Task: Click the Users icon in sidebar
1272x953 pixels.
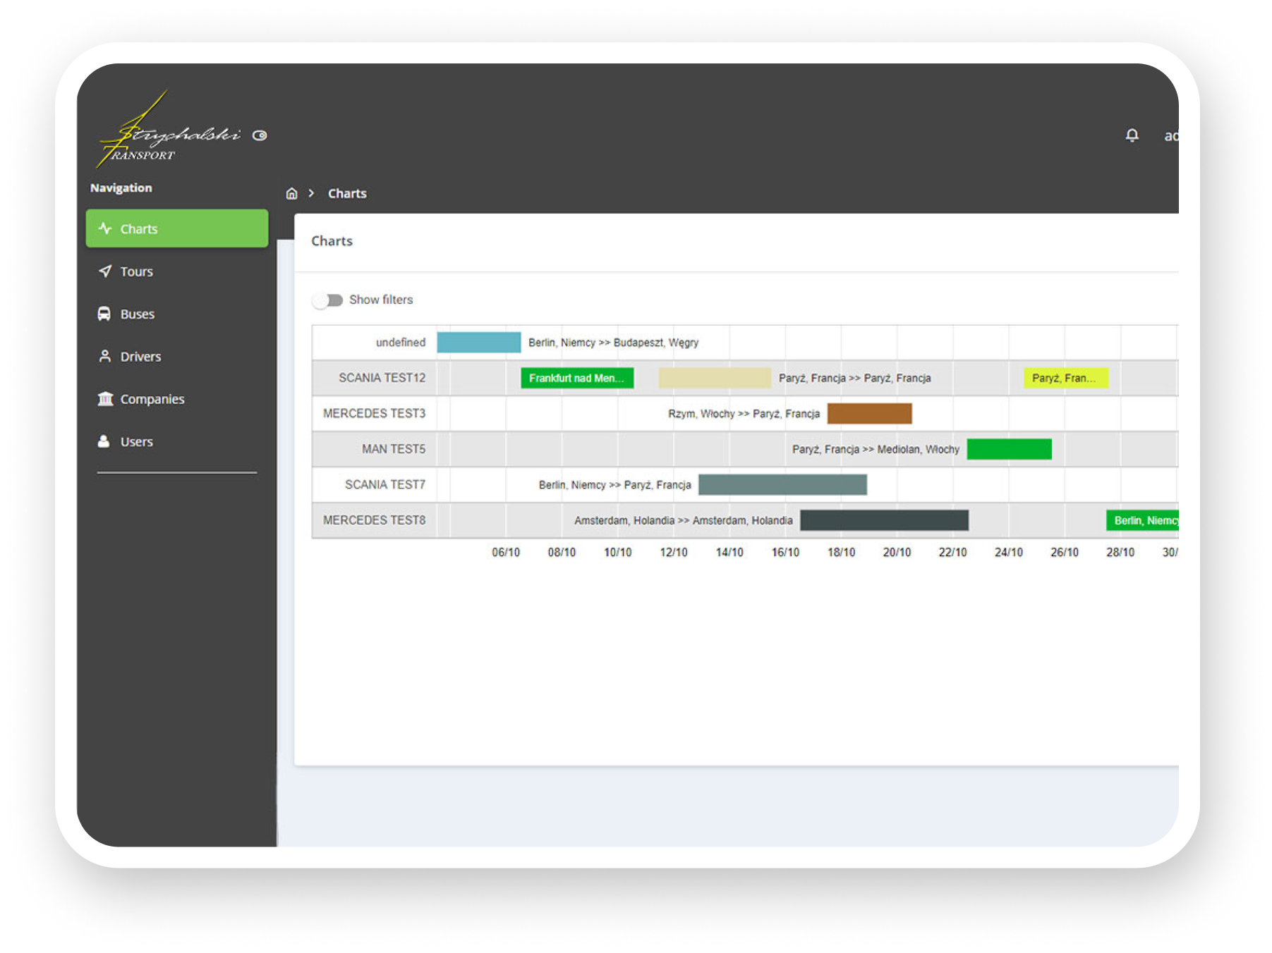Action: coord(104,441)
